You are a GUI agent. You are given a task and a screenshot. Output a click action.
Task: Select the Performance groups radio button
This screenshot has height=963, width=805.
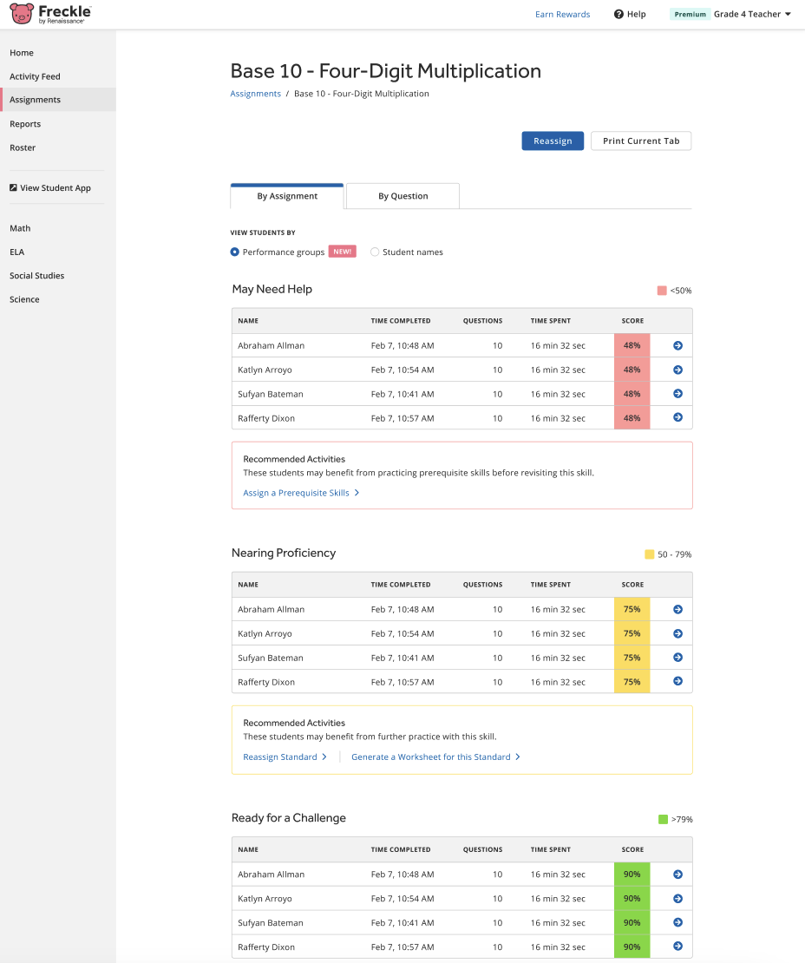coord(235,252)
